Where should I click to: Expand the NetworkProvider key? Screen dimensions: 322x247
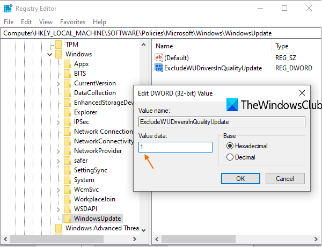(58, 151)
